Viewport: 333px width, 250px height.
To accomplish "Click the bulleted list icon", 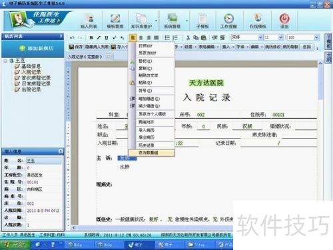I will (x=167, y=38).
